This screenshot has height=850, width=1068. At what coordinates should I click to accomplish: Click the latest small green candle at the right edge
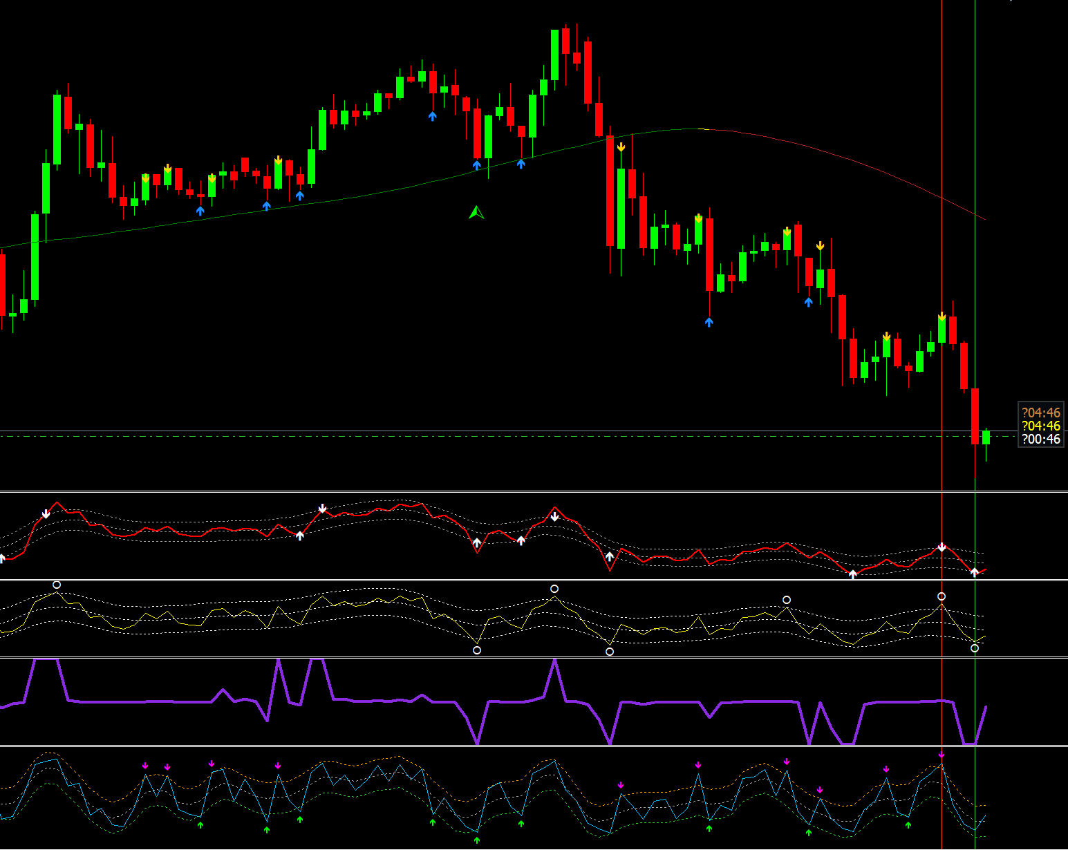[986, 438]
